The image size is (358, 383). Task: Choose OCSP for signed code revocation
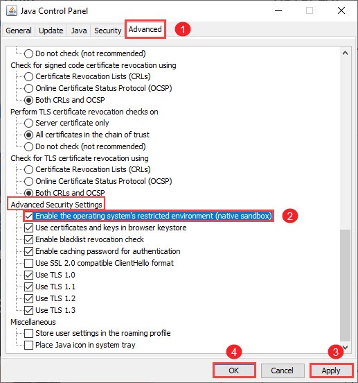[x=29, y=88]
